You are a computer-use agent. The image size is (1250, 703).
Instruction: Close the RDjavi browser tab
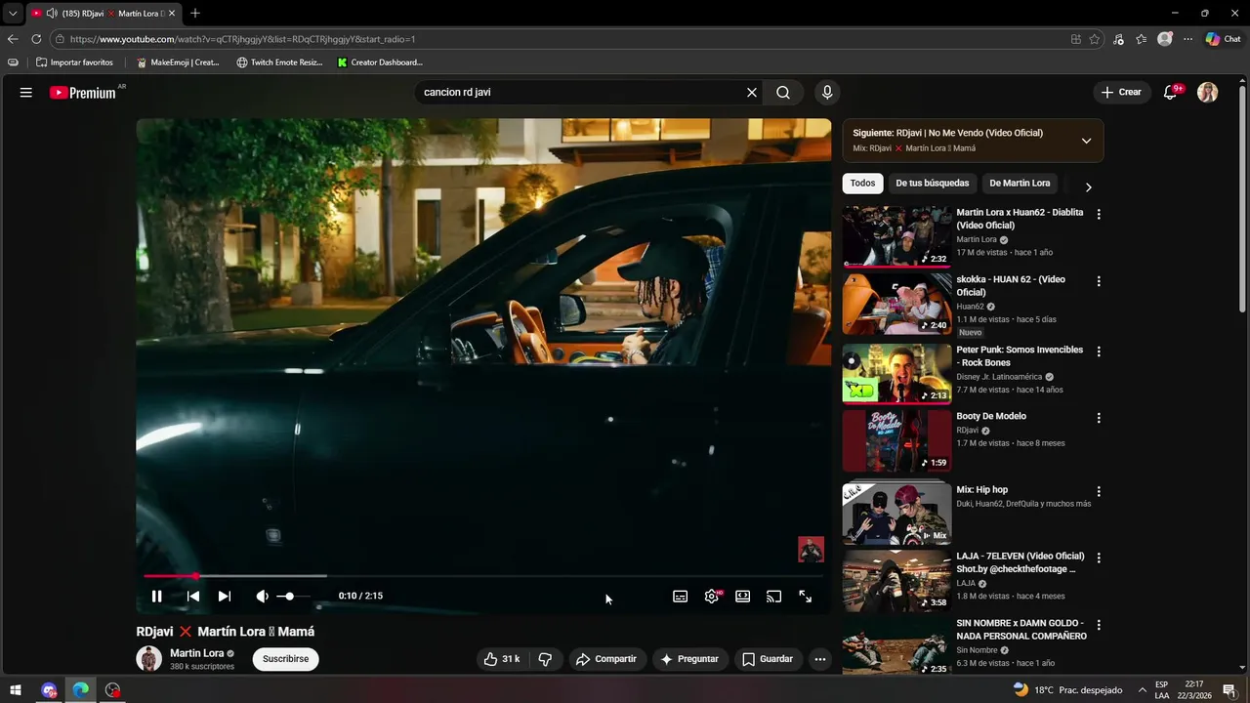[x=172, y=14]
